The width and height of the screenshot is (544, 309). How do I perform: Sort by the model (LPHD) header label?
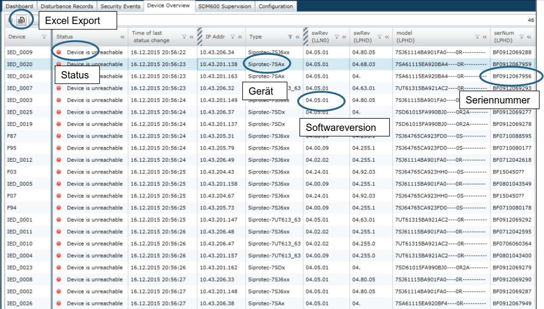(405, 37)
